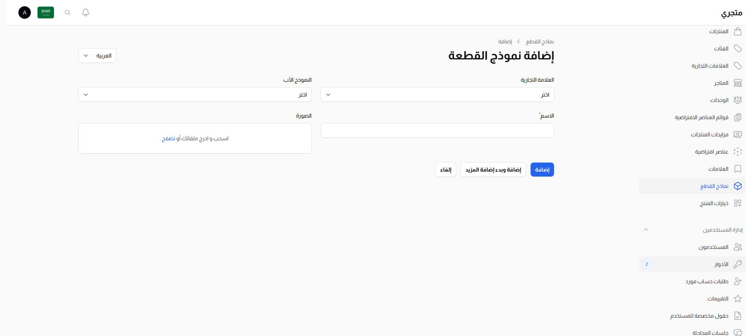Click the الأدوار badge showing 2
This screenshot has height=336, width=746.
pyautogui.click(x=647, y=264)
